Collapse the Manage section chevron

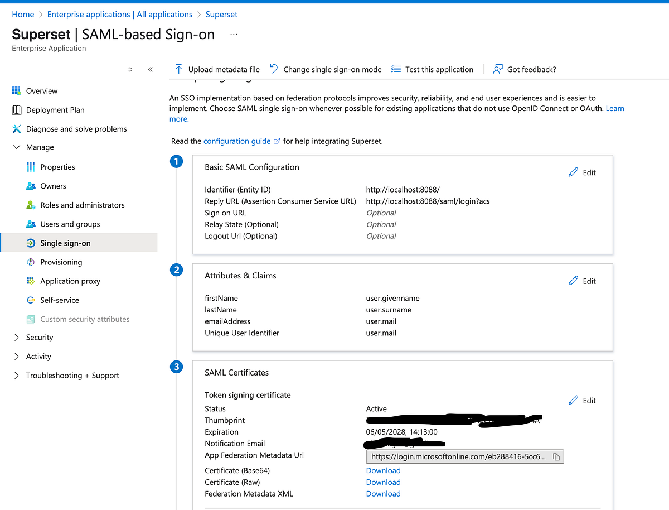tap(16, 147)
